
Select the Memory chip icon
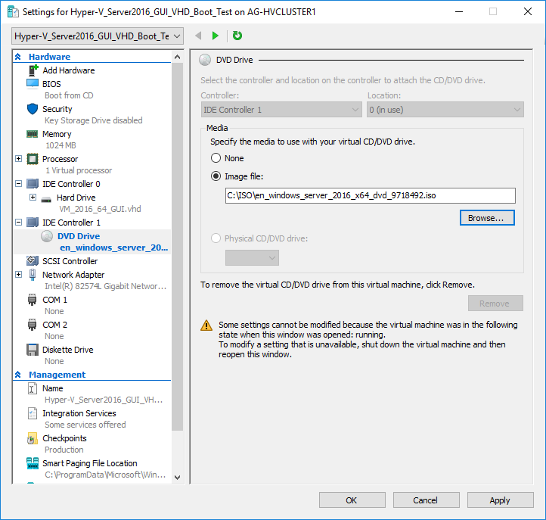point(33,134)
